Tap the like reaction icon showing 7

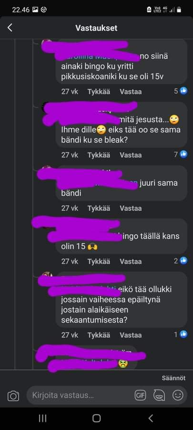click(183, 154)
